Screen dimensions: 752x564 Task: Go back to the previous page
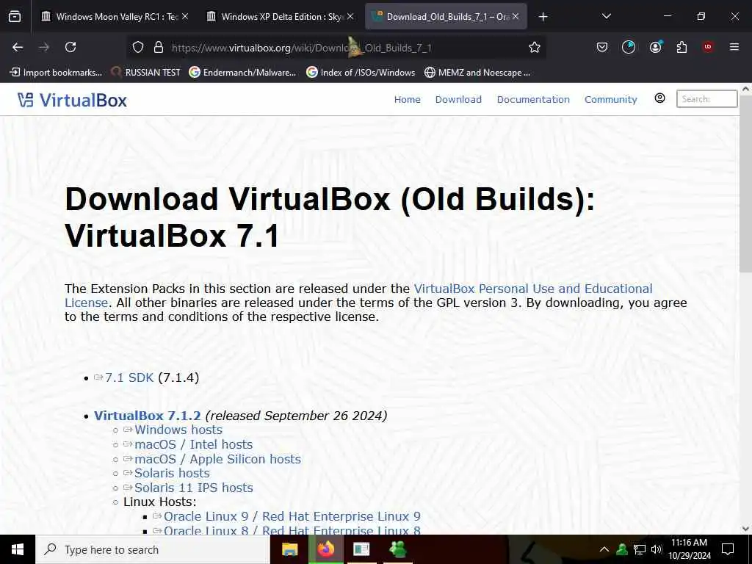18,47
